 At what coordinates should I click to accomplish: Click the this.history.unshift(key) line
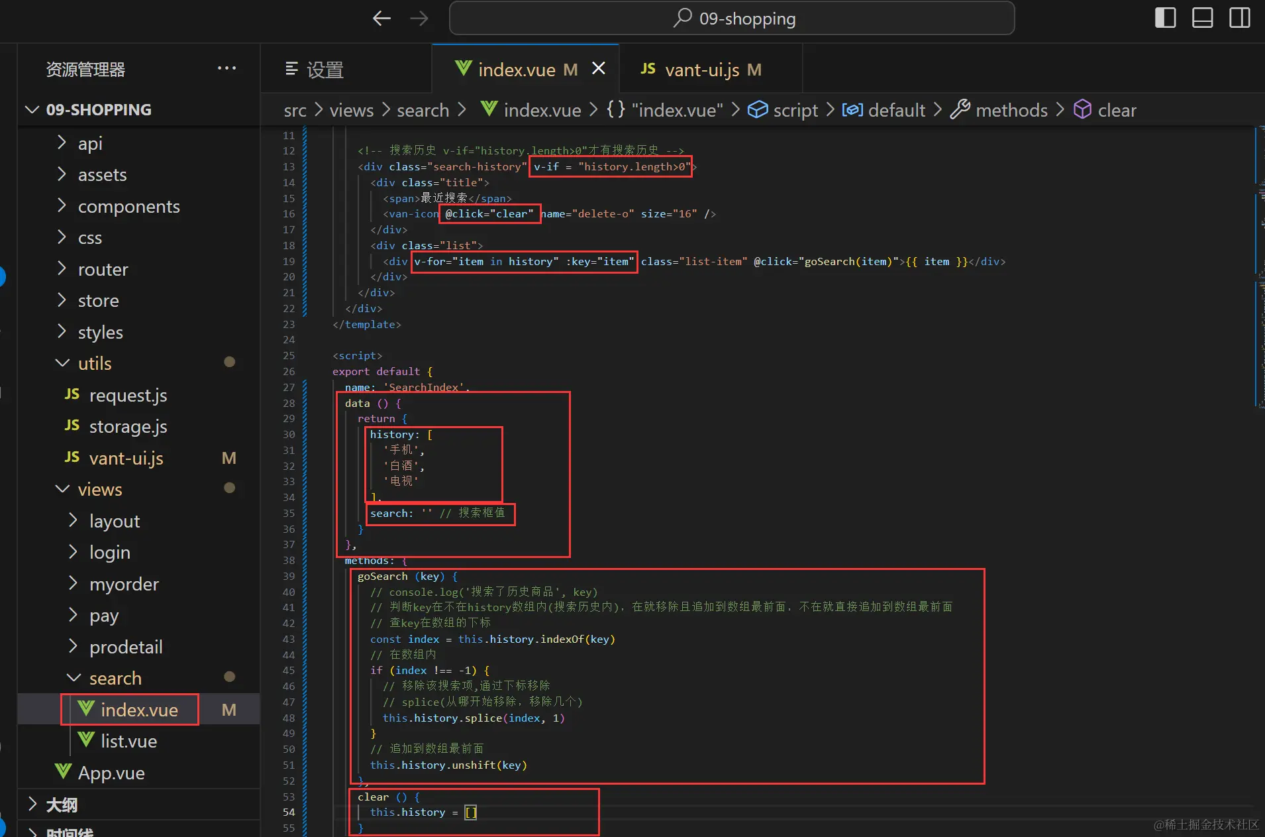point(448,765)
